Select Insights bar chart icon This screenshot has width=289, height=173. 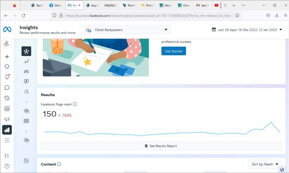[x=7, y=130]
